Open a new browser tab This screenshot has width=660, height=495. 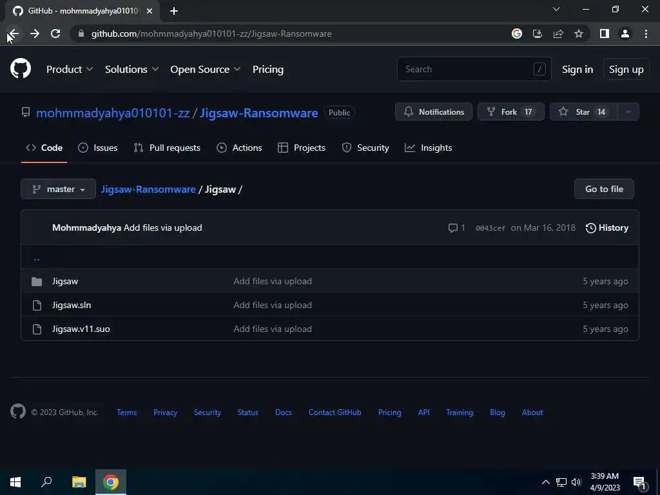tap(174, 11)
